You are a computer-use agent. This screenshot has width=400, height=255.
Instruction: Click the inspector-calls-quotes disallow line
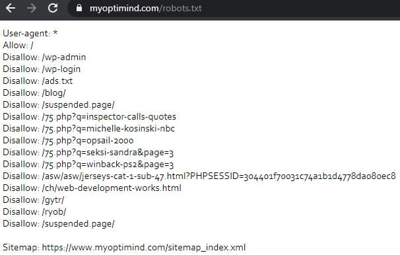(90, 117)
